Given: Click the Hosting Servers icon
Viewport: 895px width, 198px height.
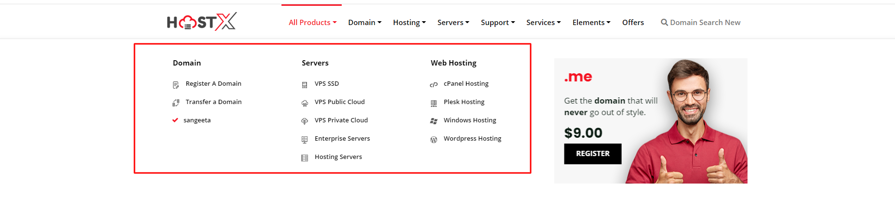Looking at the screenshot, I should 305,158.
